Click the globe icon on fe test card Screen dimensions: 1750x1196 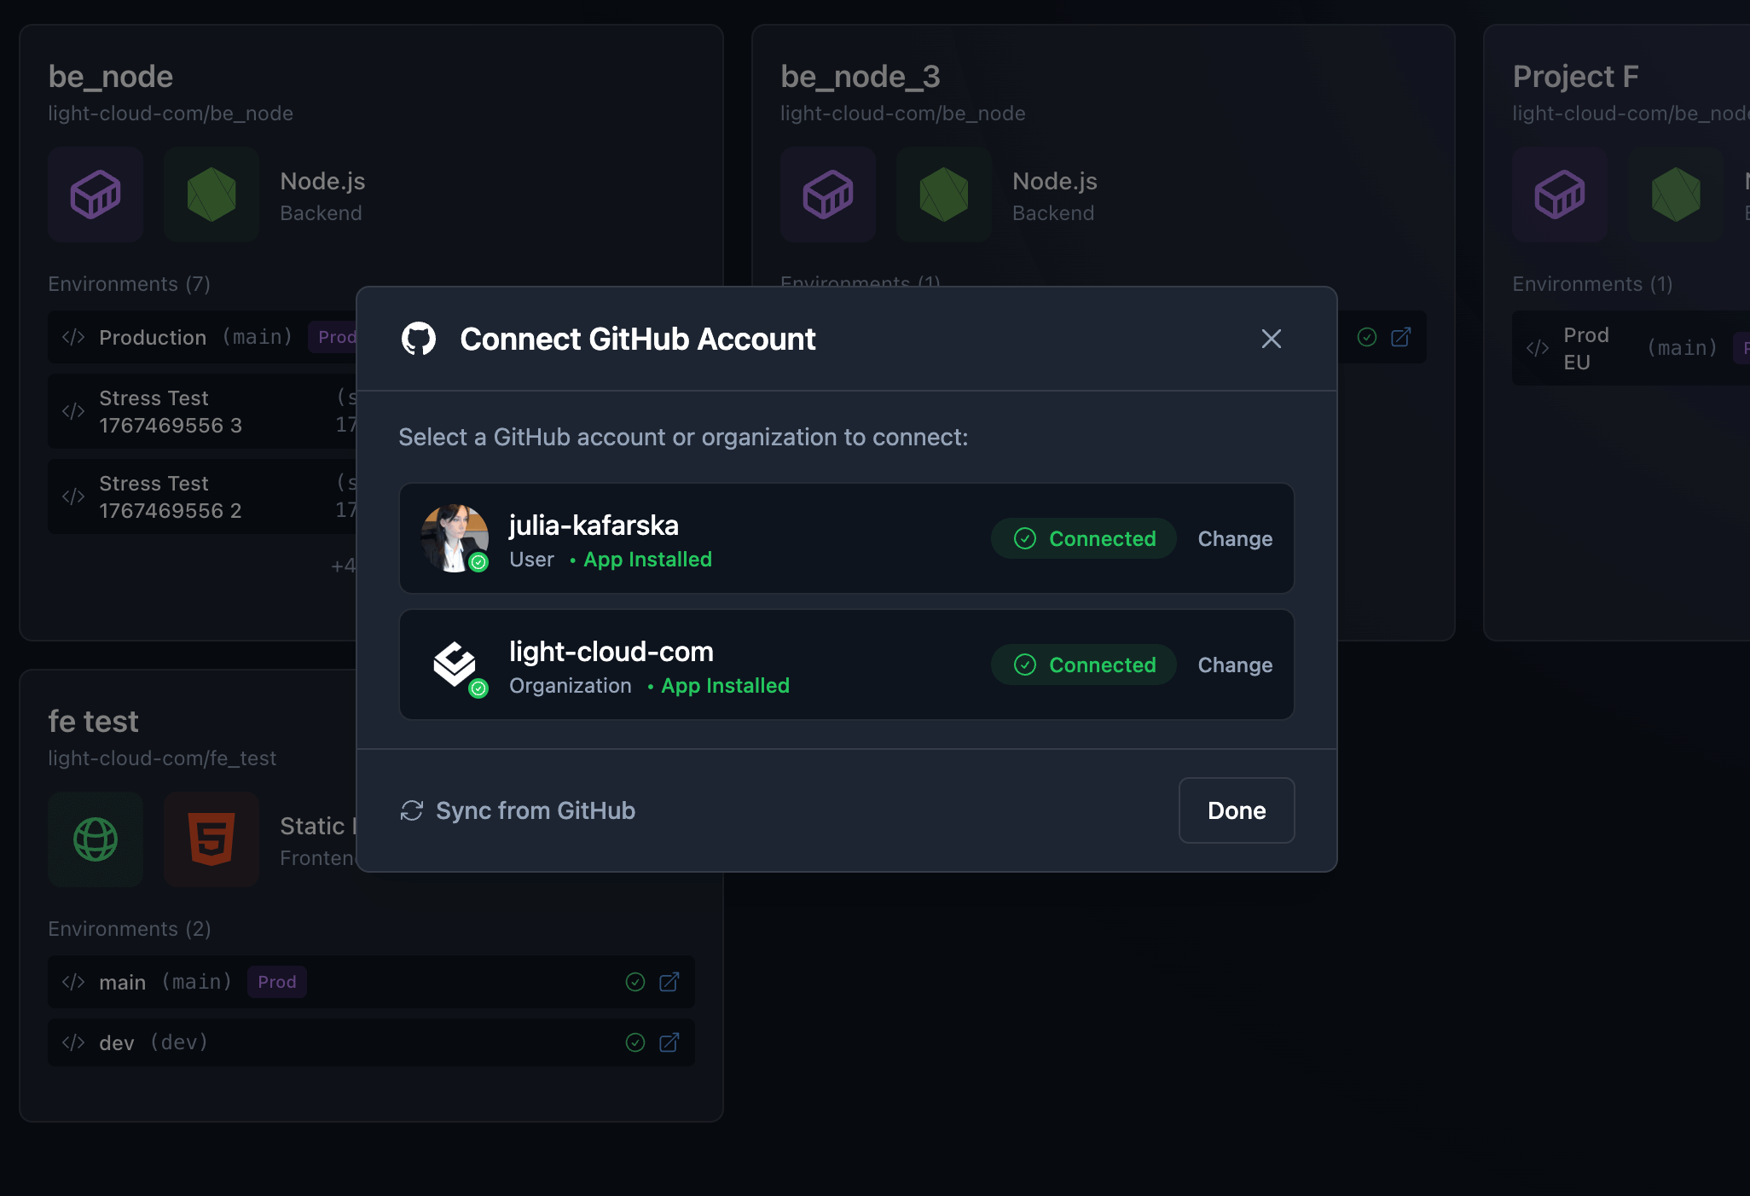(96, 839)
